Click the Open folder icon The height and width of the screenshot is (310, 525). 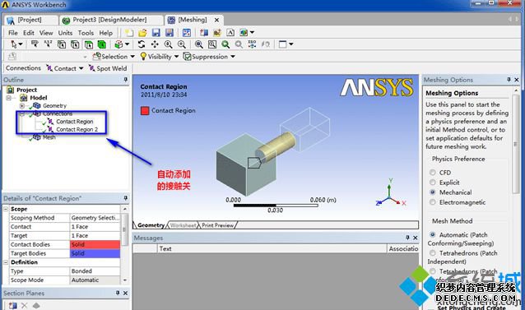[x=142, y=33]
